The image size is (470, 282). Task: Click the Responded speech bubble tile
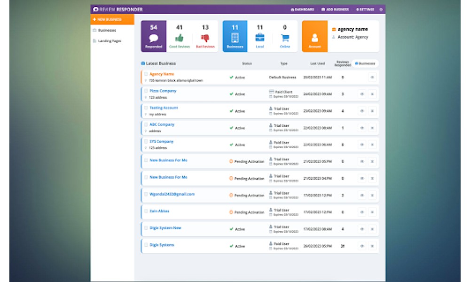coord(154,36)
